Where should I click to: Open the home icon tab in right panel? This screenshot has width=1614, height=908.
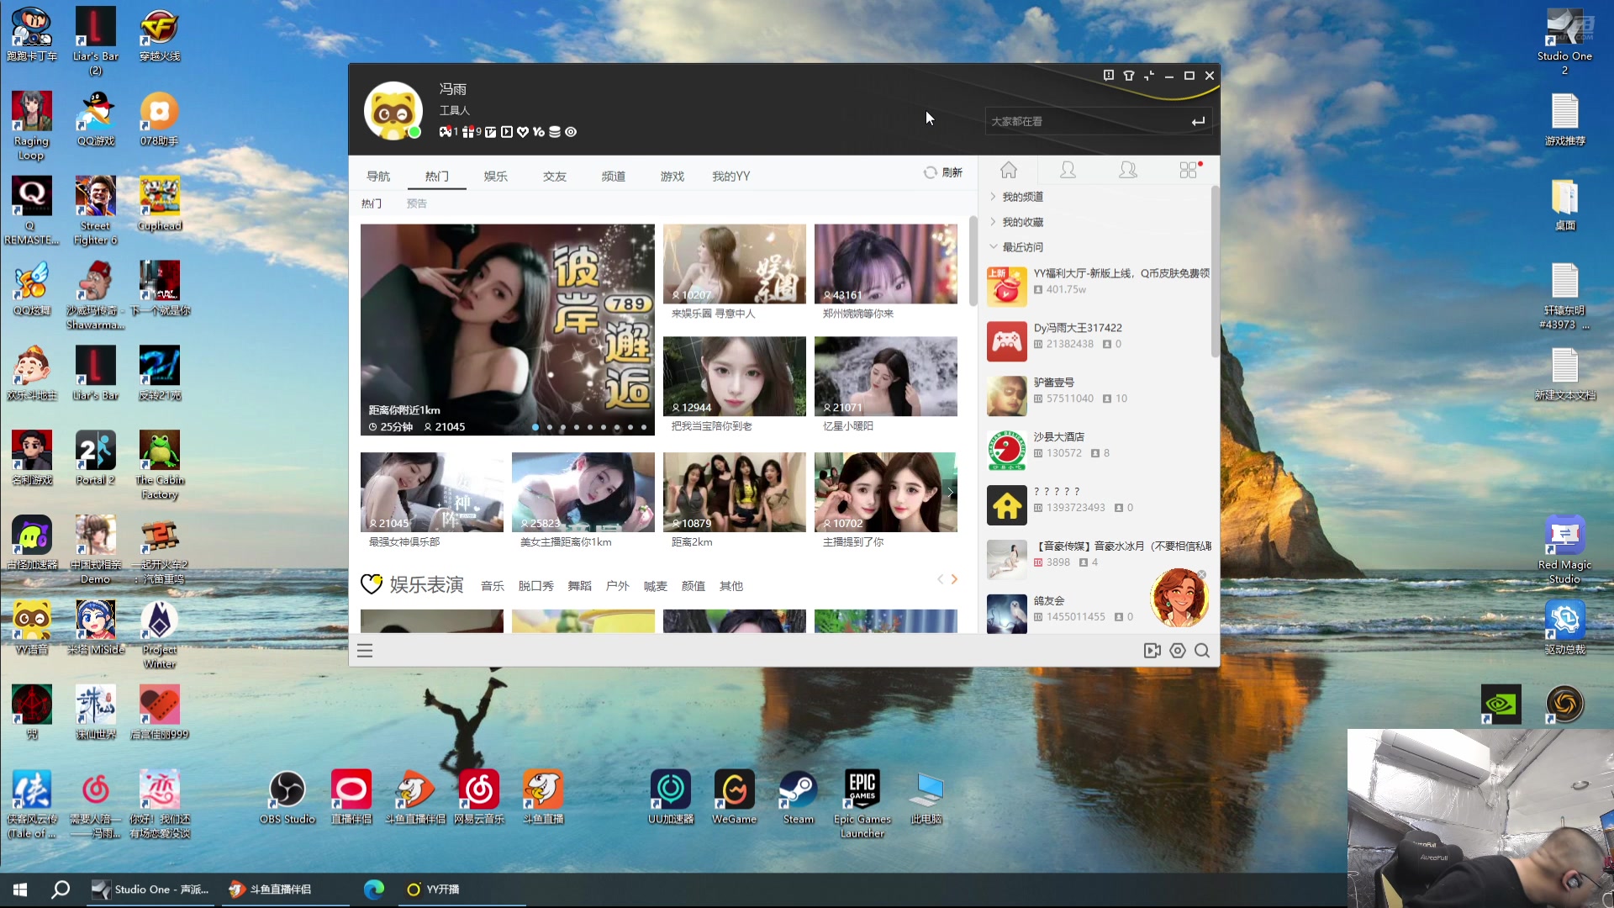coord(1009,171)
